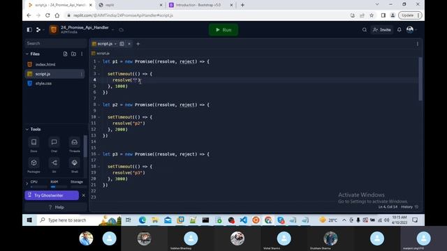Add a new editor tab

click(x=138, y=44)
